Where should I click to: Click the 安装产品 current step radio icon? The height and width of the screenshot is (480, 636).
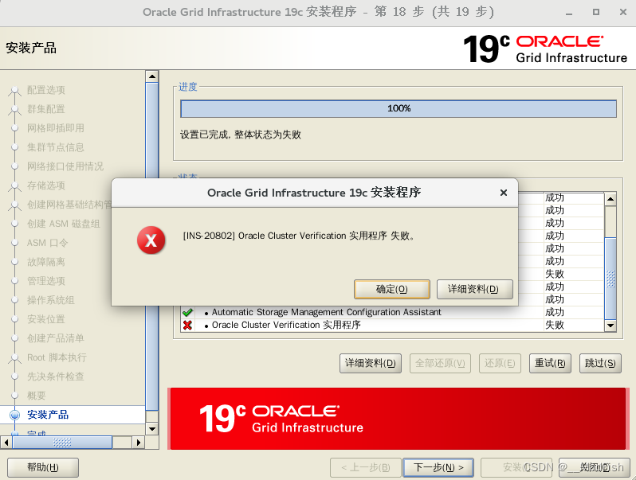(x=14, y=415)
